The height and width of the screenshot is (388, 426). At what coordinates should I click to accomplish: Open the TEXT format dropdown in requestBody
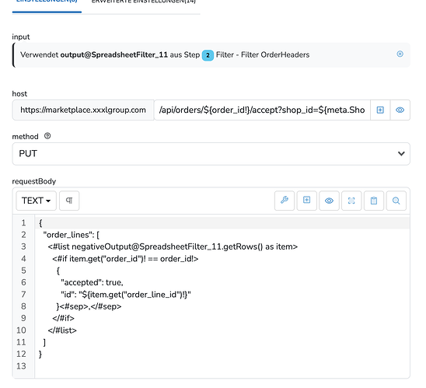click(x=36, y=201)
